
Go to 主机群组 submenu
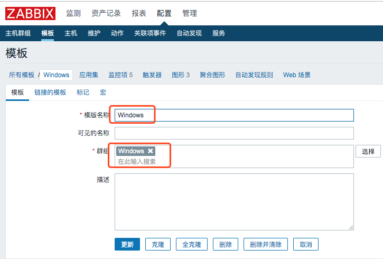tap(18, 33)
